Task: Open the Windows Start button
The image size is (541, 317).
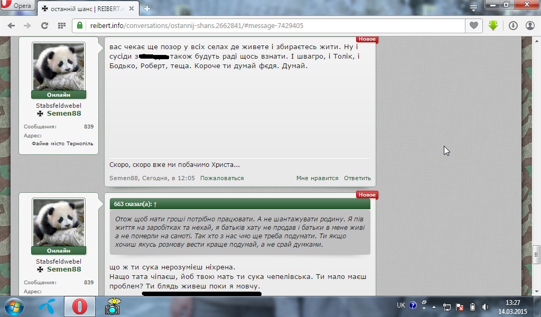Action: [14, 306]
